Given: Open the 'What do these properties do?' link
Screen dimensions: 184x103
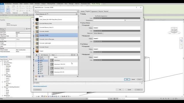Looking at the screenshot, I should (40, 86).
